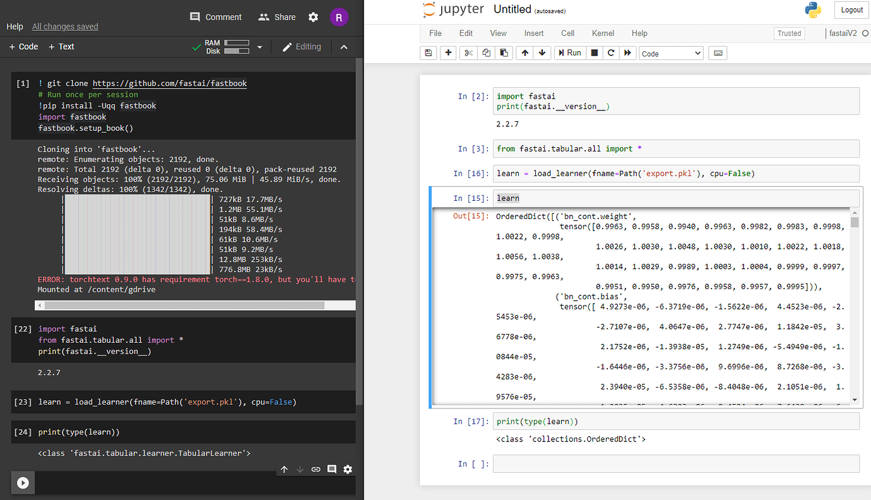Open Share dialog in Colab
The image size is (871, 500).
[276, 17]
